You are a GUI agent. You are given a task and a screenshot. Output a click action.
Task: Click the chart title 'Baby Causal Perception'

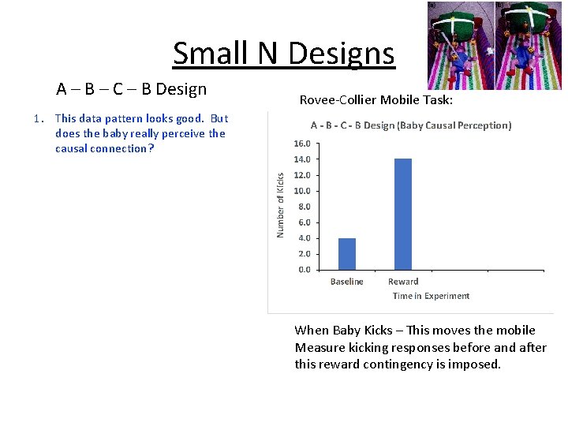[x=411, y=125]
